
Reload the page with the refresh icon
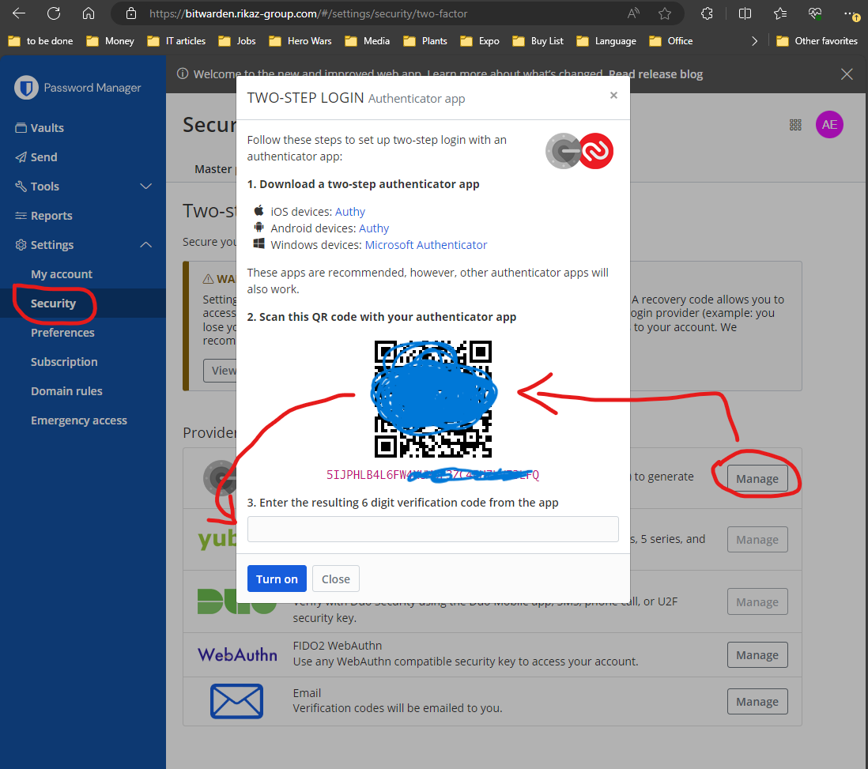[54, 13]
